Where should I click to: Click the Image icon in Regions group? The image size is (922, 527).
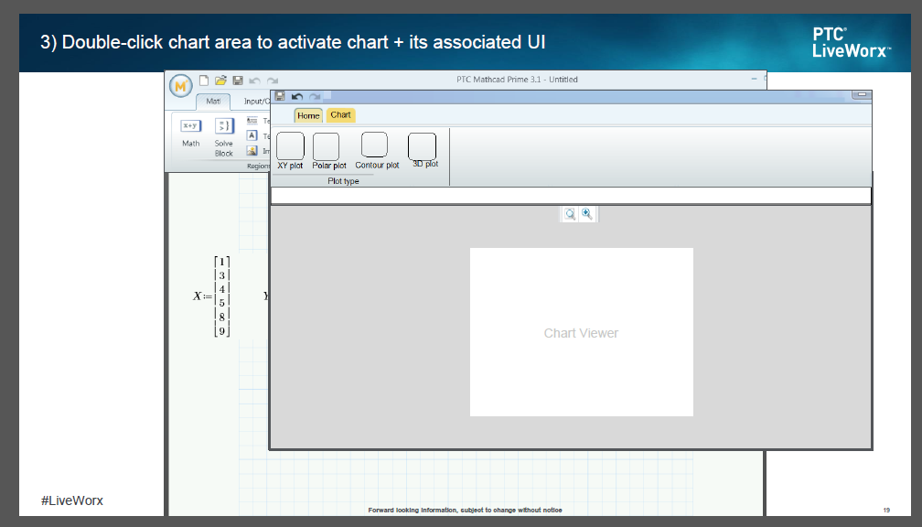pos(252,151)
